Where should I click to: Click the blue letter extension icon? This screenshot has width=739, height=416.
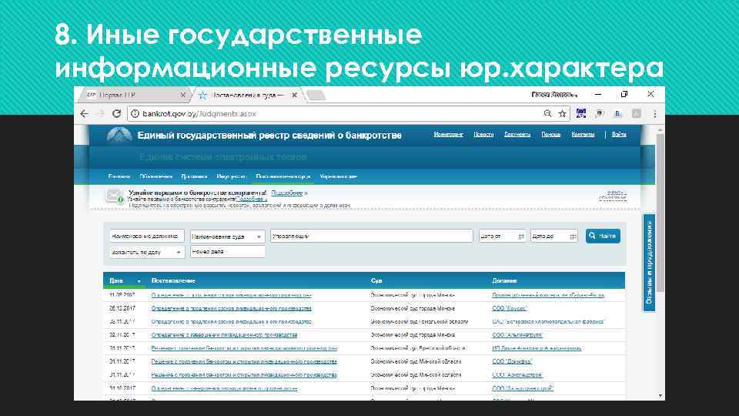(x=618, y=114)
